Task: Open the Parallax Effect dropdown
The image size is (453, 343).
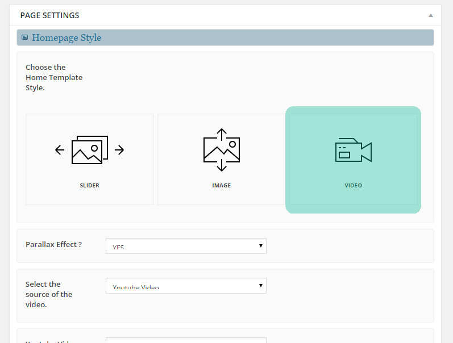Action: [x=186, y=246]
